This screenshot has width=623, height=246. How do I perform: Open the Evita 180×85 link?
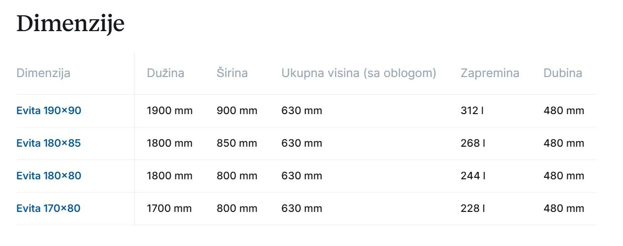click(48, 143)
